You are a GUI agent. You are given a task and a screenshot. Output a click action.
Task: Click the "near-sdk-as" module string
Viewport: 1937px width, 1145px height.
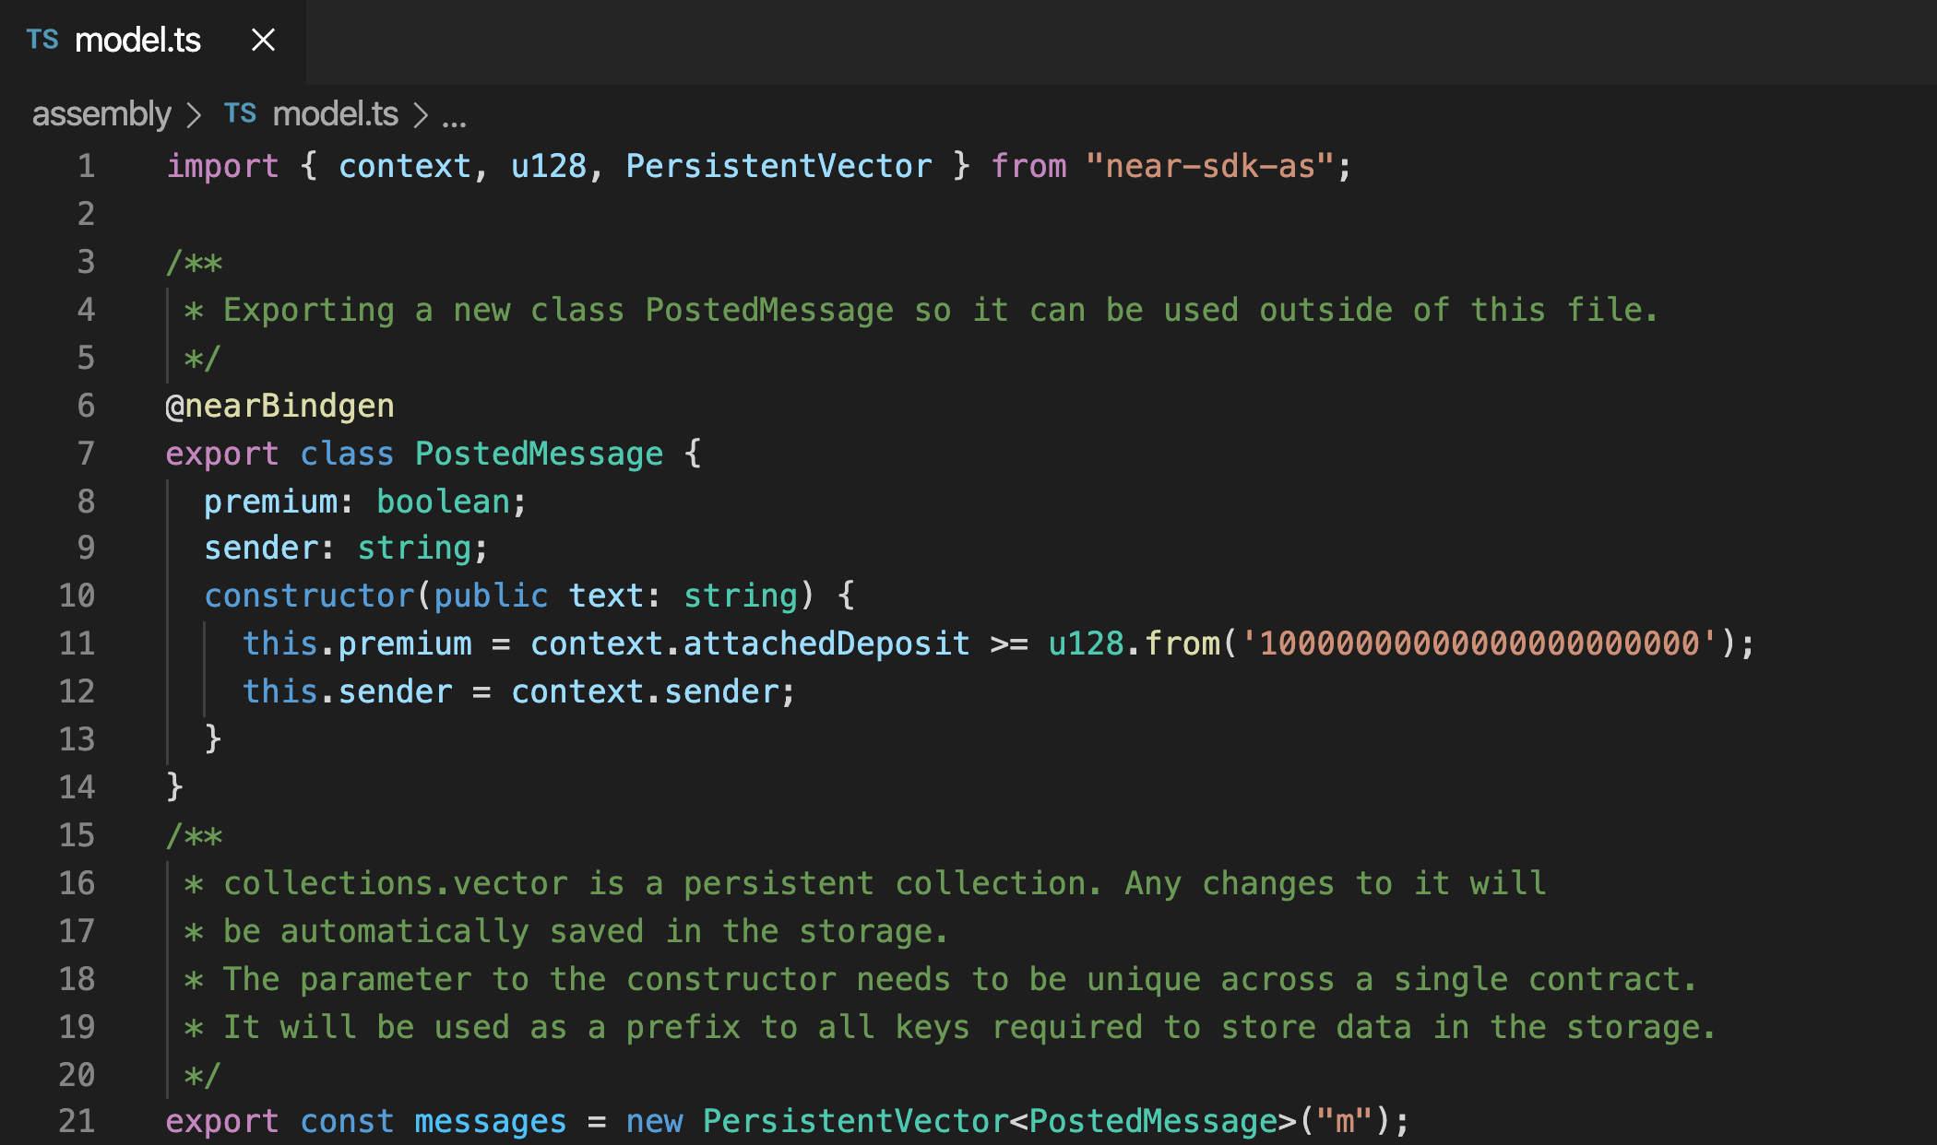[x=1209, y=166]
